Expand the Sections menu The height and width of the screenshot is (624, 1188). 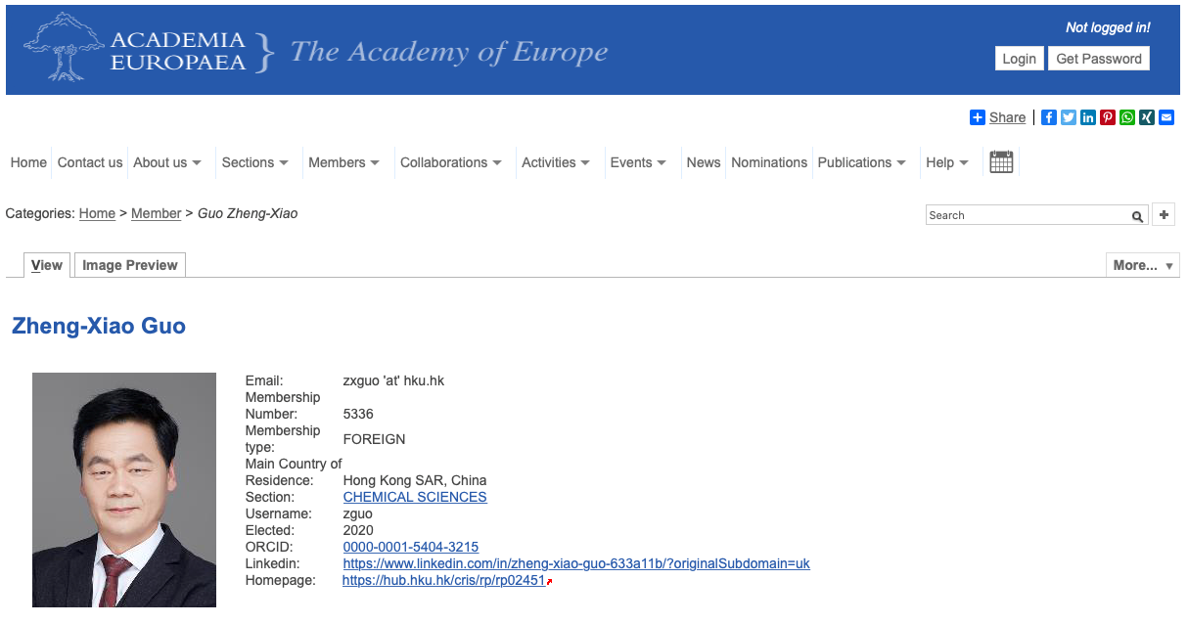coord(254,162)
